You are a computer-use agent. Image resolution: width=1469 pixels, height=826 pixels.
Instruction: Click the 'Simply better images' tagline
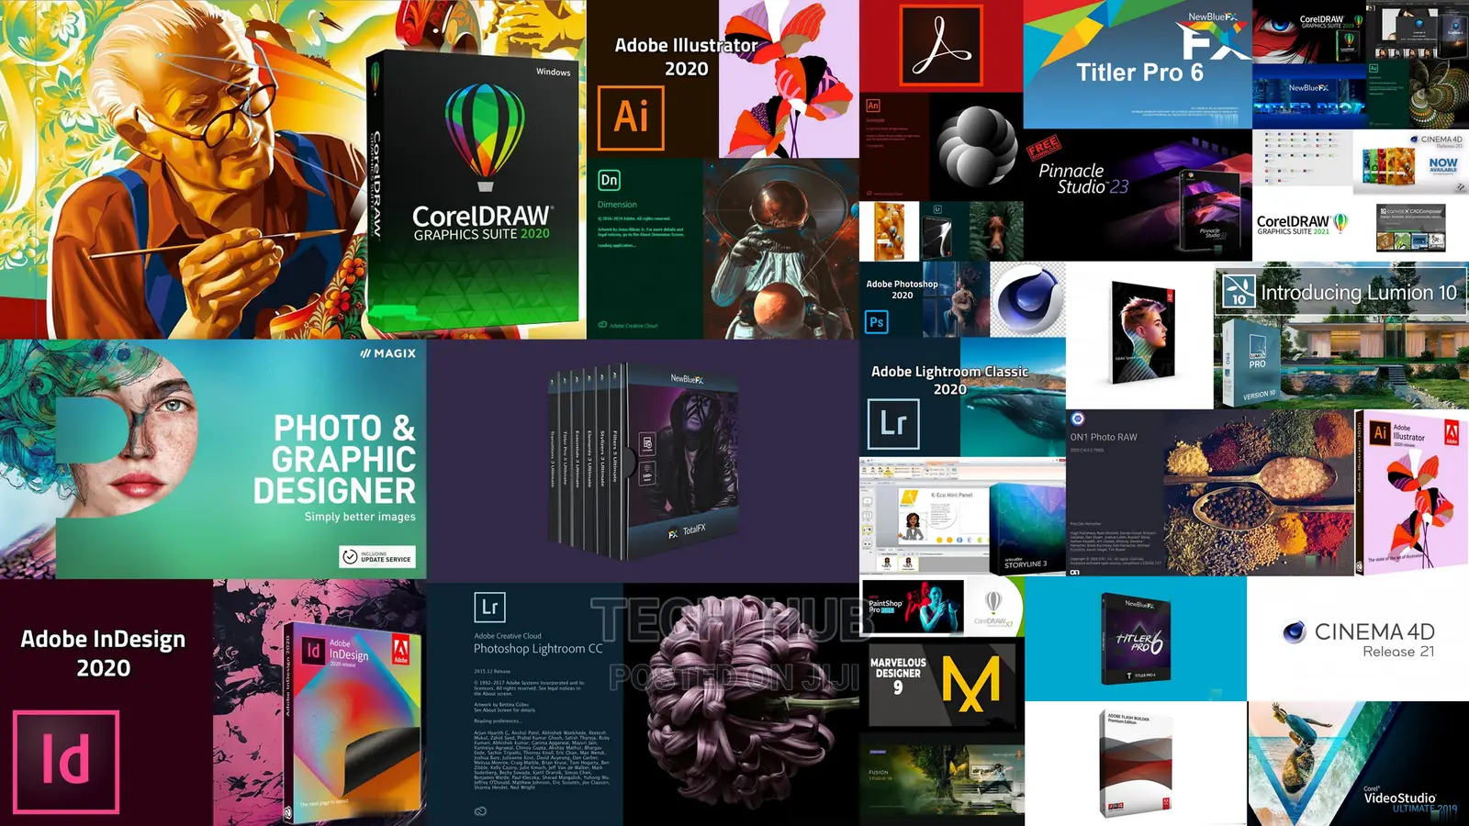coord(360,517)
